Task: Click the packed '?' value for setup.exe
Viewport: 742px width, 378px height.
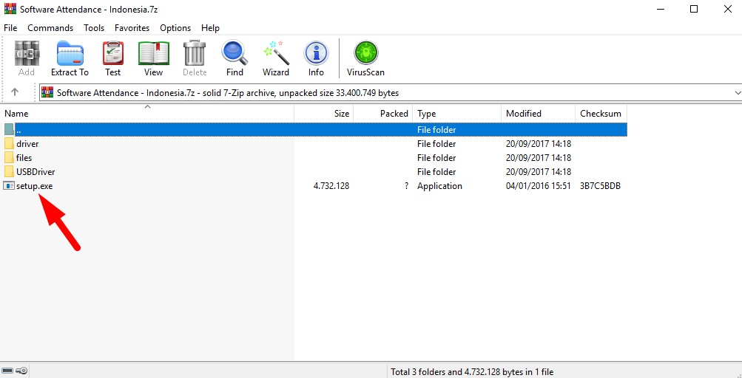Action: pyautogui.click(x=406, y=186)
